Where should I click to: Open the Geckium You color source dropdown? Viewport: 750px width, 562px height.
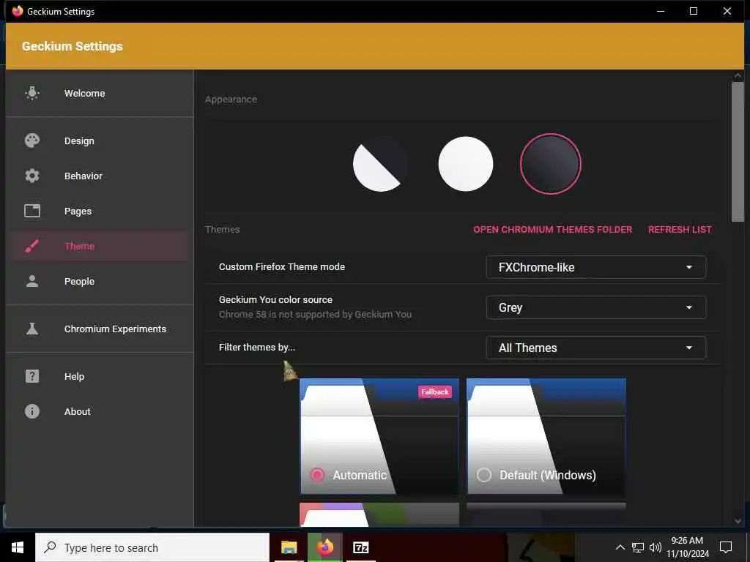pyautogui.click(x=596, y=307)
